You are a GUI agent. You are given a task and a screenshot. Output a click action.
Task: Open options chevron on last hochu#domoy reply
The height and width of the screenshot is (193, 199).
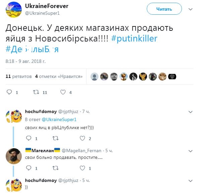191,181
